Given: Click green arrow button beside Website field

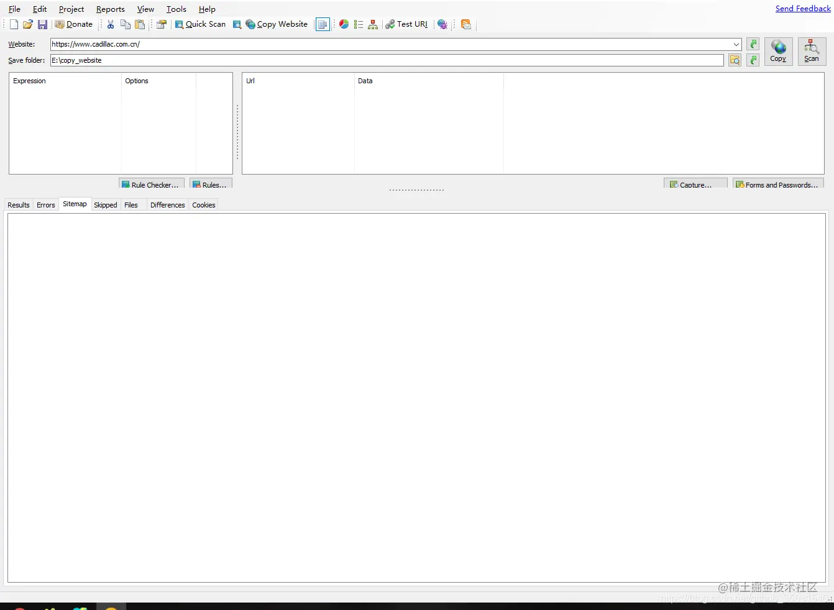Looking at the screenshot, I should (x=753, y=44).
